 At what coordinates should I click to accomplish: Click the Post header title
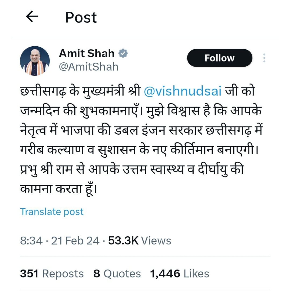(81, 17)
